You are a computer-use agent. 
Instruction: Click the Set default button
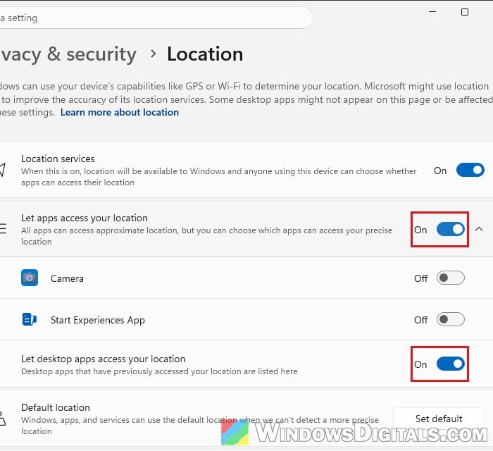coord(439,419)
